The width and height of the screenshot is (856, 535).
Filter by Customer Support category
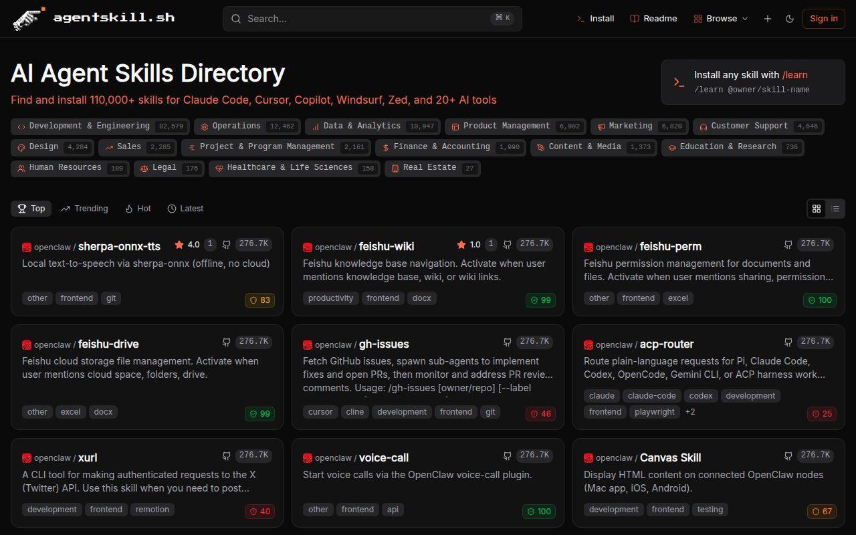tap(758, 126)
